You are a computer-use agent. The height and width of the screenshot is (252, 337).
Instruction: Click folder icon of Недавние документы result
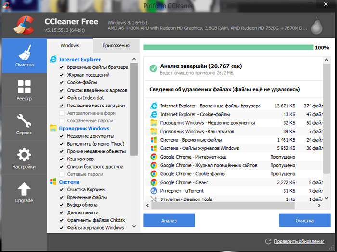154,123
